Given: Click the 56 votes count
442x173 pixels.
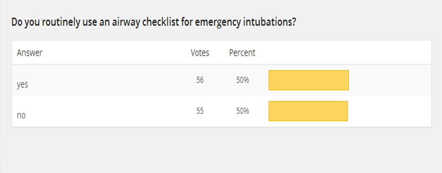Looking at the screenshot, I should pos(200,80).
